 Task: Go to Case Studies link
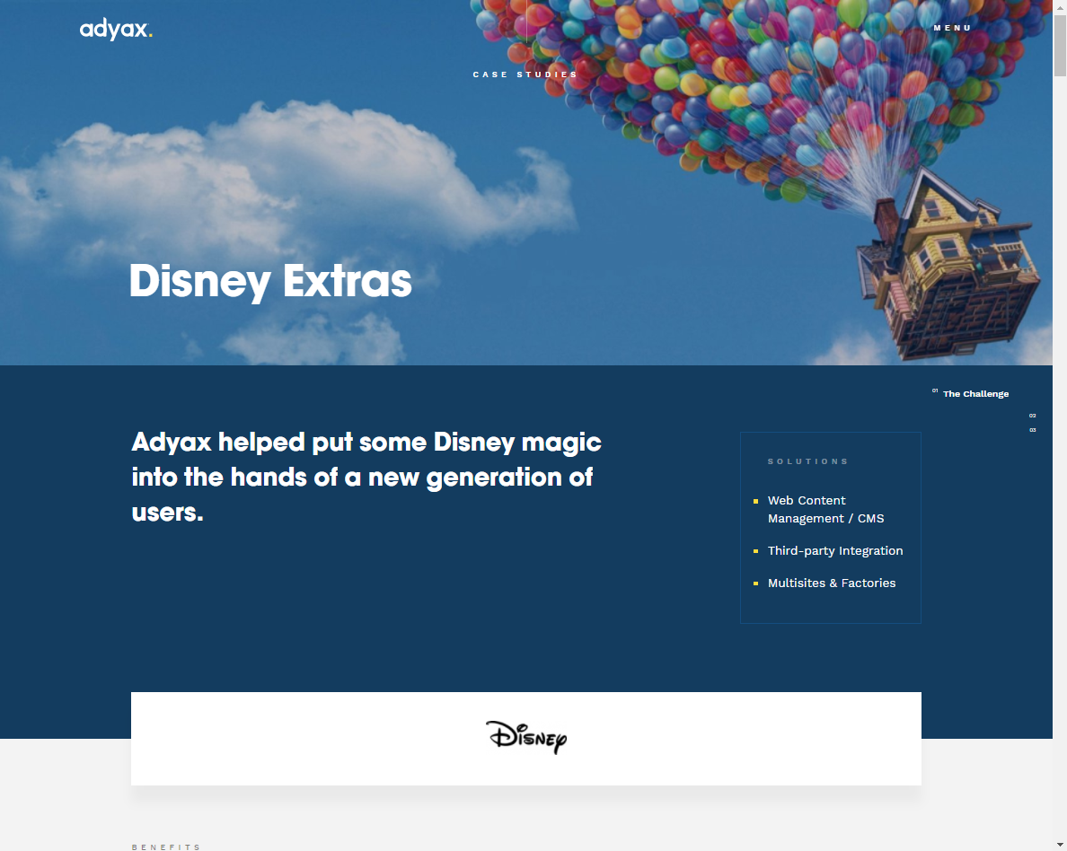pyautogui.click(x=525, y=75)
